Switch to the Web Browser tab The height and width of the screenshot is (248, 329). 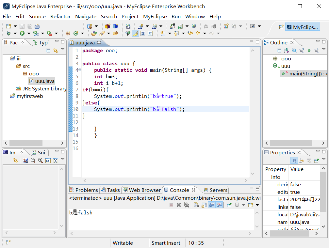coord(142,190)
